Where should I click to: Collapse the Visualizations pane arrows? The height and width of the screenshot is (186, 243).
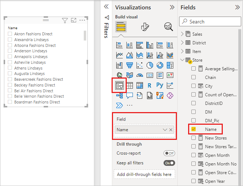pos(172,7)
